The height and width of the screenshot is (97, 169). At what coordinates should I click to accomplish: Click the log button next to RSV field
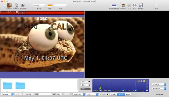(x=67, y=94)
